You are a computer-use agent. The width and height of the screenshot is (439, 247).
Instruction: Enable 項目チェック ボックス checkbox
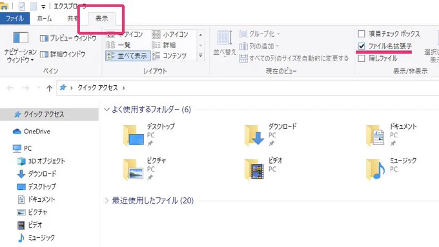tap(362, 34)
